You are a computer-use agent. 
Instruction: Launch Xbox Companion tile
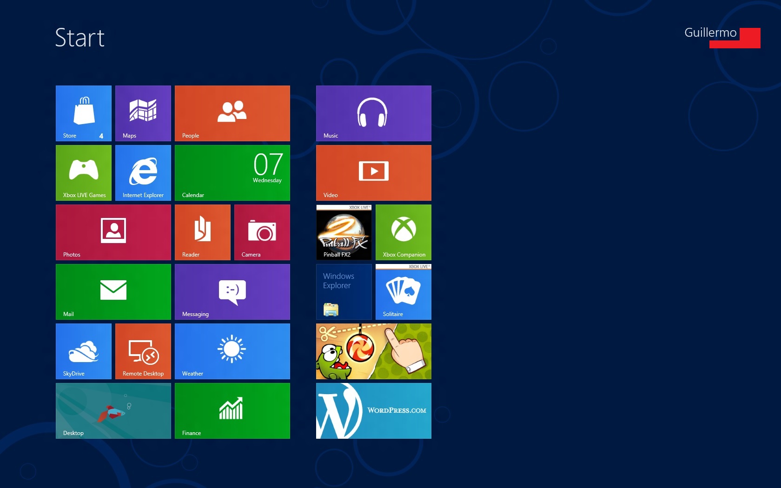pos(404,232)
